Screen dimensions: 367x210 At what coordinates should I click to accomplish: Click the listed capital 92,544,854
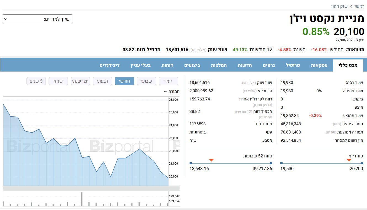291,140
